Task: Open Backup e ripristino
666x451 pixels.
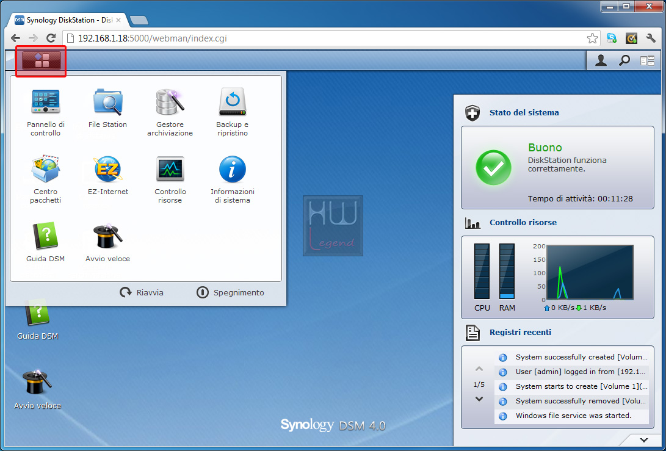Action: pyautogui.click(x=233, y=112)
